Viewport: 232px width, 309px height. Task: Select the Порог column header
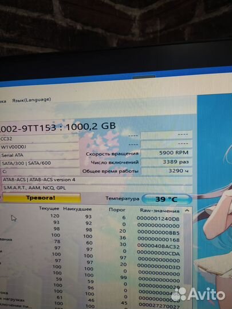(117, 209)
